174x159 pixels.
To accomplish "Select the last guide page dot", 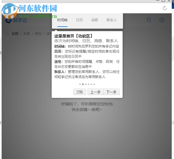I will (x=94, y=84).
